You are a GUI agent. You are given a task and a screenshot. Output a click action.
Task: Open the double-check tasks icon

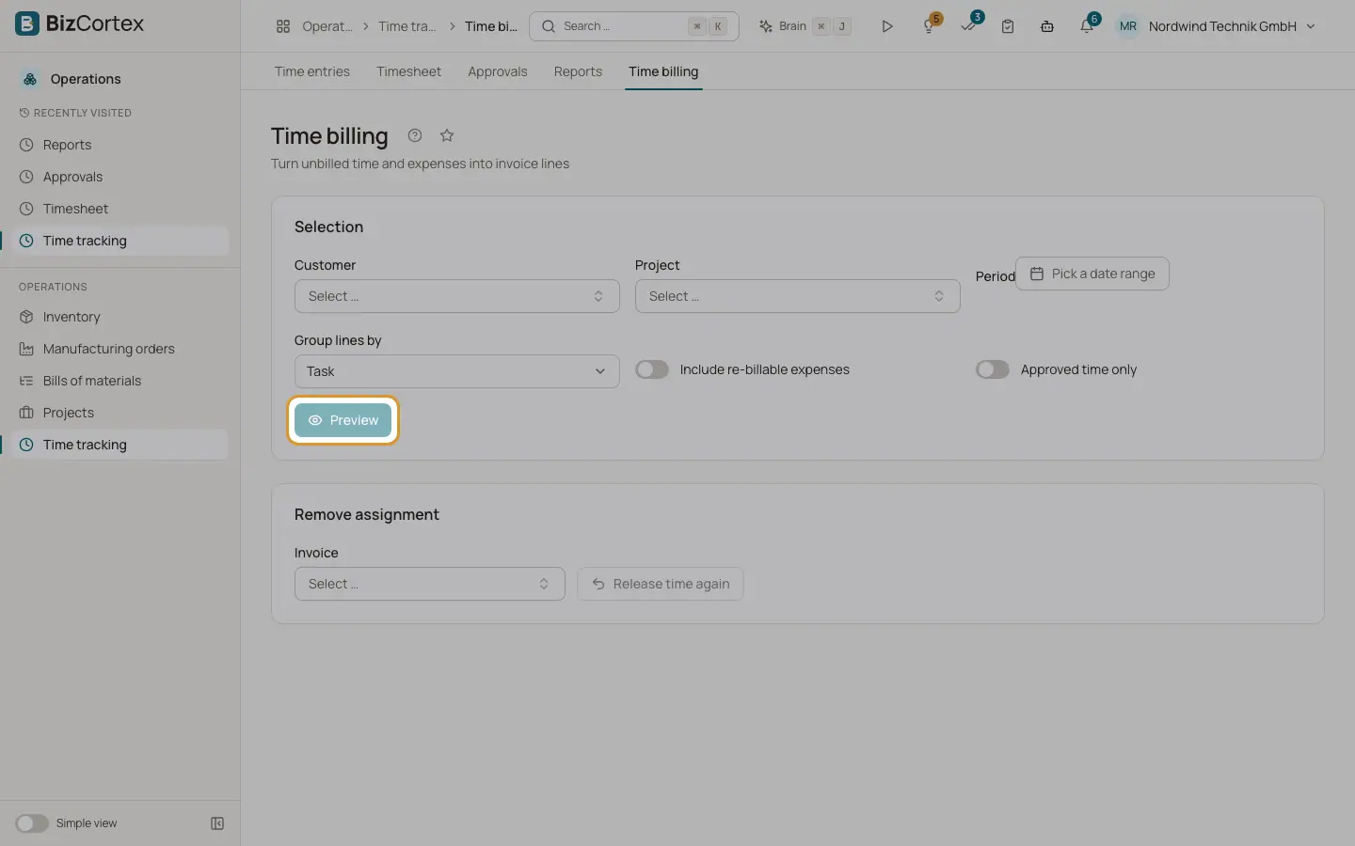tap(968, 26)
